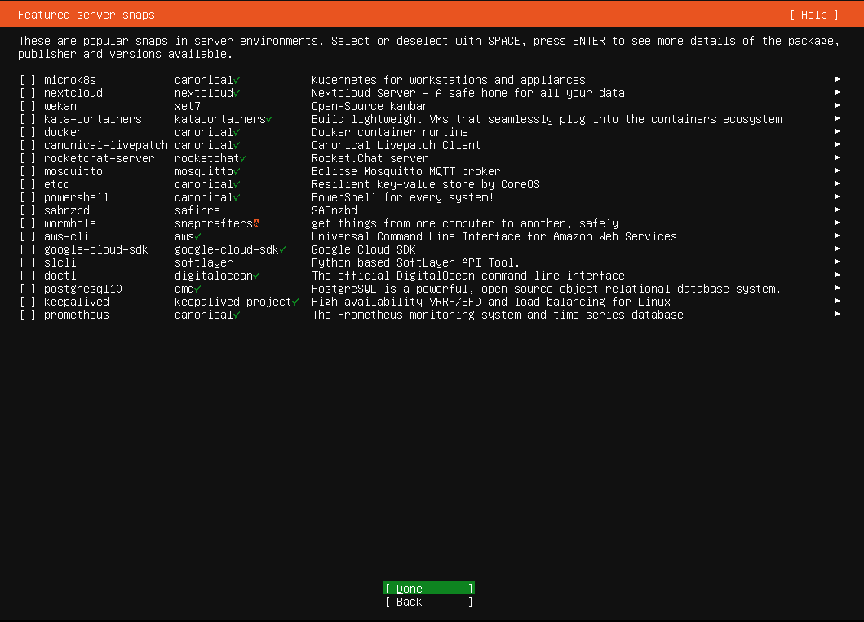Click verified checkmark beside cmd publisher
The image size is (864, 622).
(x=197, y=289)
